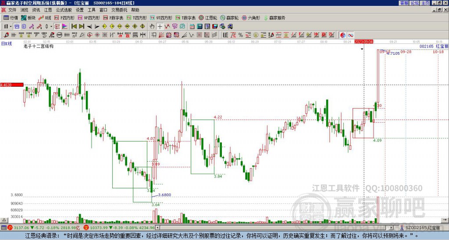Viewport: 449px width, 240px height.
Task: Open the 窗口 menu
Action: coord(103,10)
